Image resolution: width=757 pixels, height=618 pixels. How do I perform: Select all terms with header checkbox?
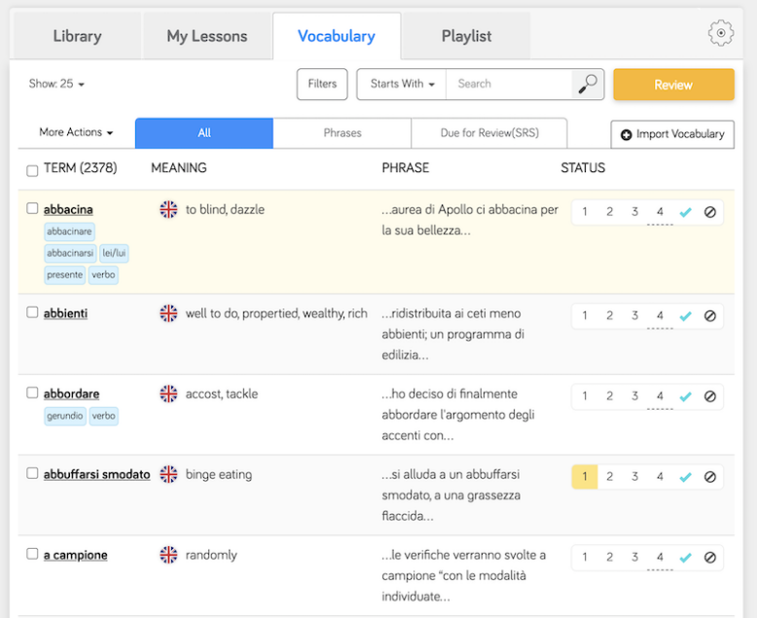tap(32, 170)
